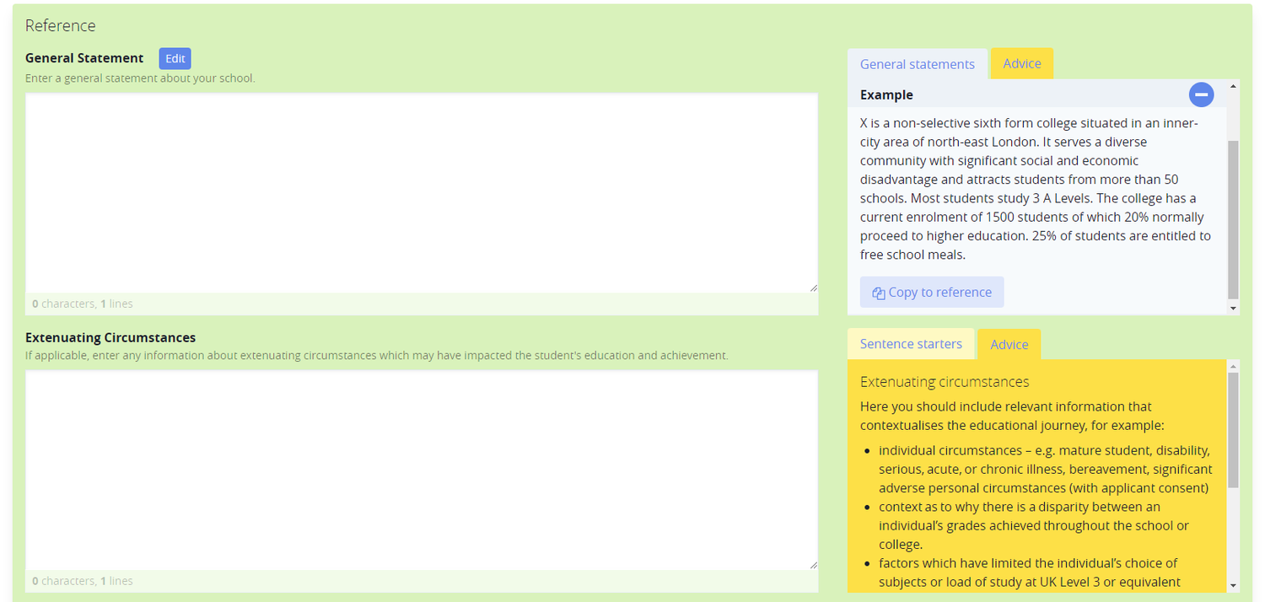The height and width of the screenshot is (602, 1265).
Task: Click the character count under the Extenuating Circumstances box
Action: click(83, 581)
